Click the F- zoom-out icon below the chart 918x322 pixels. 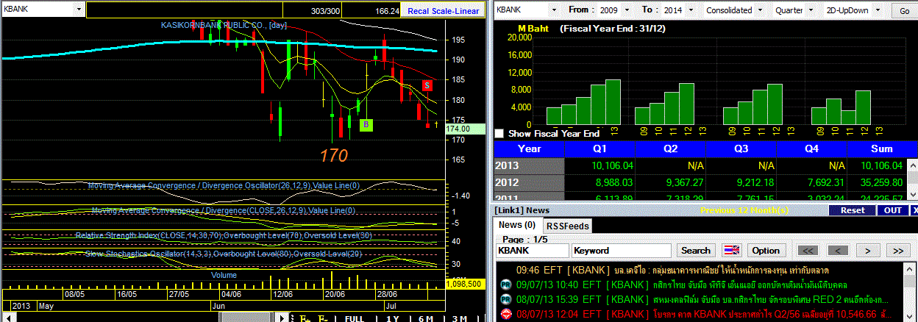click(322, 318)
